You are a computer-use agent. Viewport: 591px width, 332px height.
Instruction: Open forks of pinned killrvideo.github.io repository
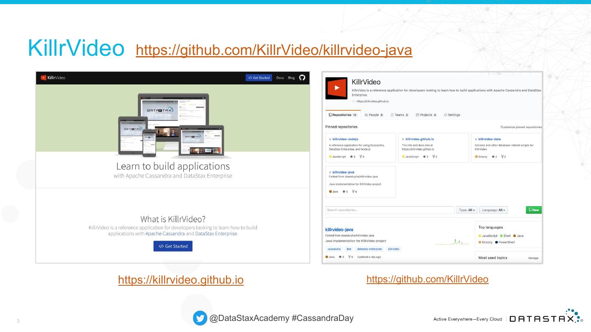click(435, 157)
